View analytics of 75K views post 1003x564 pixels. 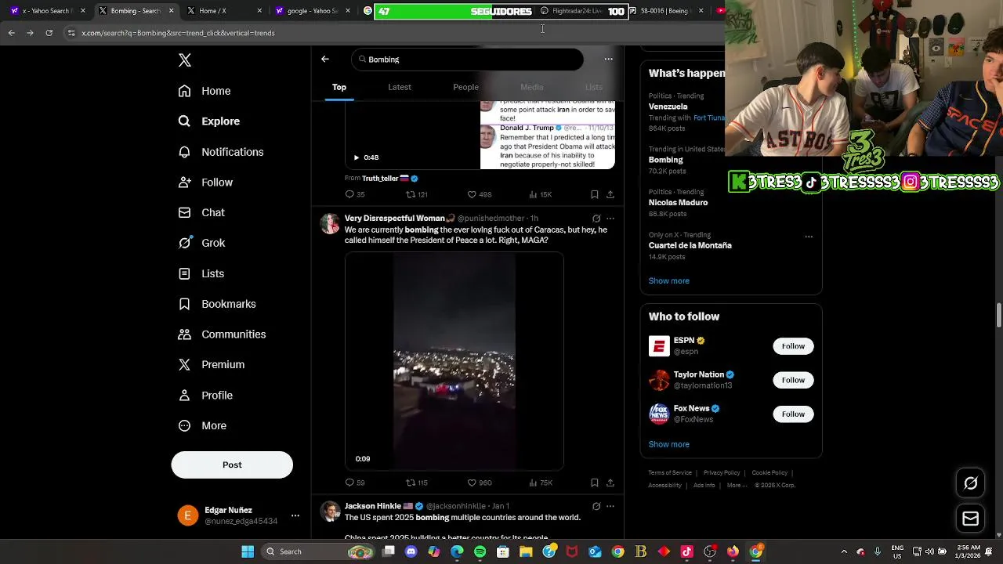point(540,483)
